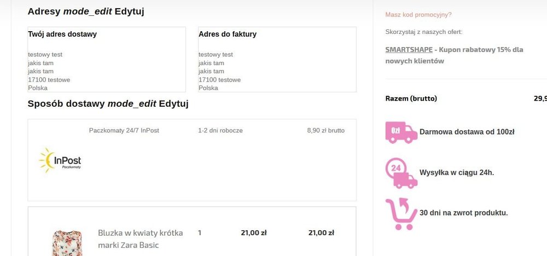
Task: Select the 'Adres do faktury' address box
Action: pyautogui.click(x=277, y=60)
